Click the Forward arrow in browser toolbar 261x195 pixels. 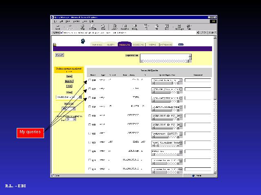pos(70,26)
